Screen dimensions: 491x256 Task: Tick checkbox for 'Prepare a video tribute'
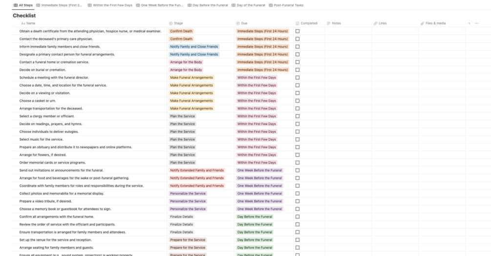point(298,201)
